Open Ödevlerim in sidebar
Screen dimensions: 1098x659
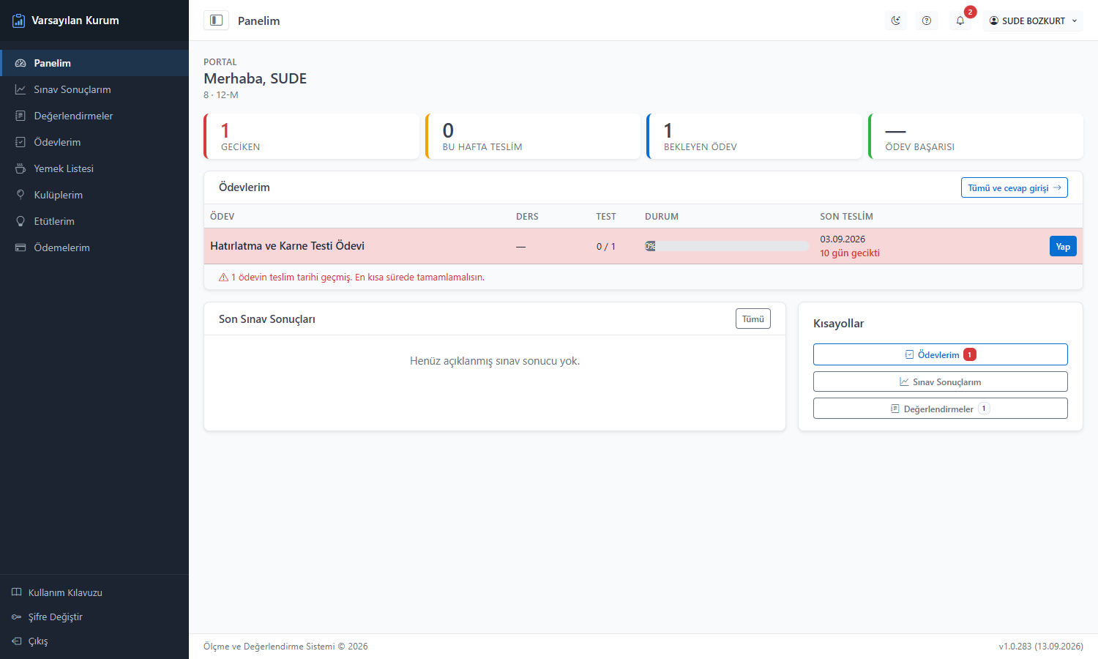[94, 142]
